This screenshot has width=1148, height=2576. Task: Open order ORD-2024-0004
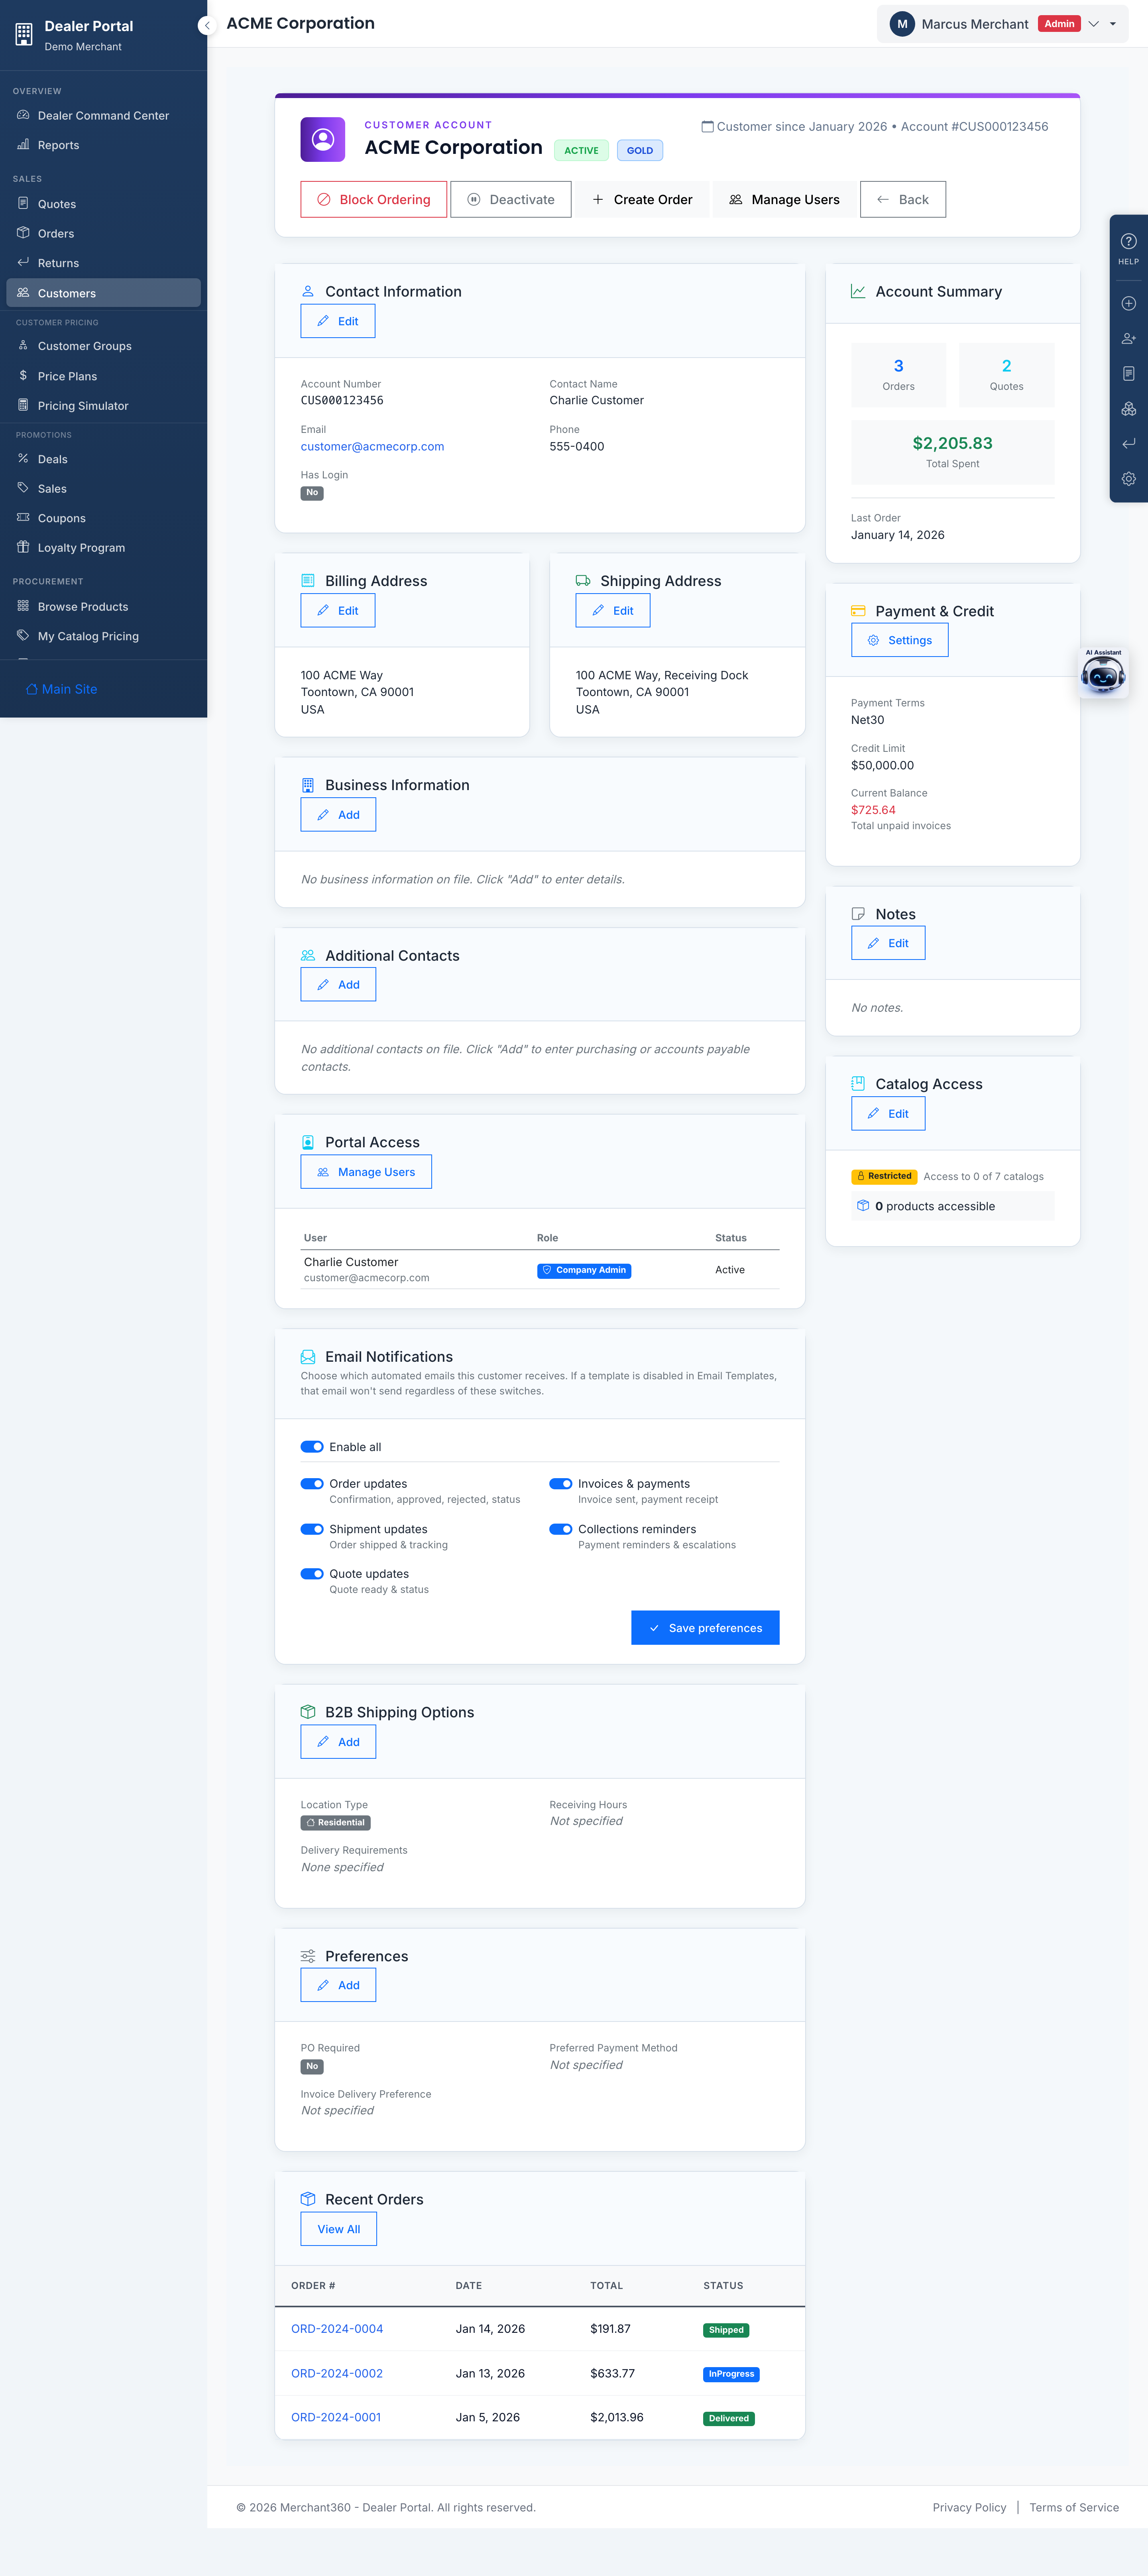click(337, 2329)
